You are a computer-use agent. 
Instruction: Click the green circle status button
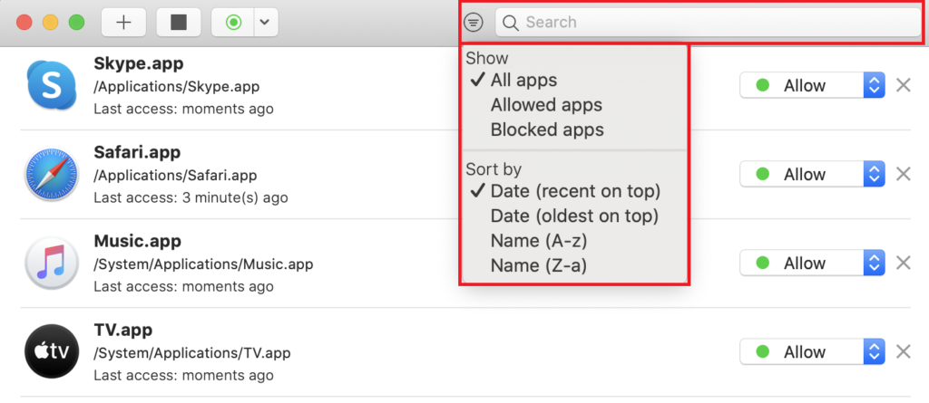click(233, 23)
